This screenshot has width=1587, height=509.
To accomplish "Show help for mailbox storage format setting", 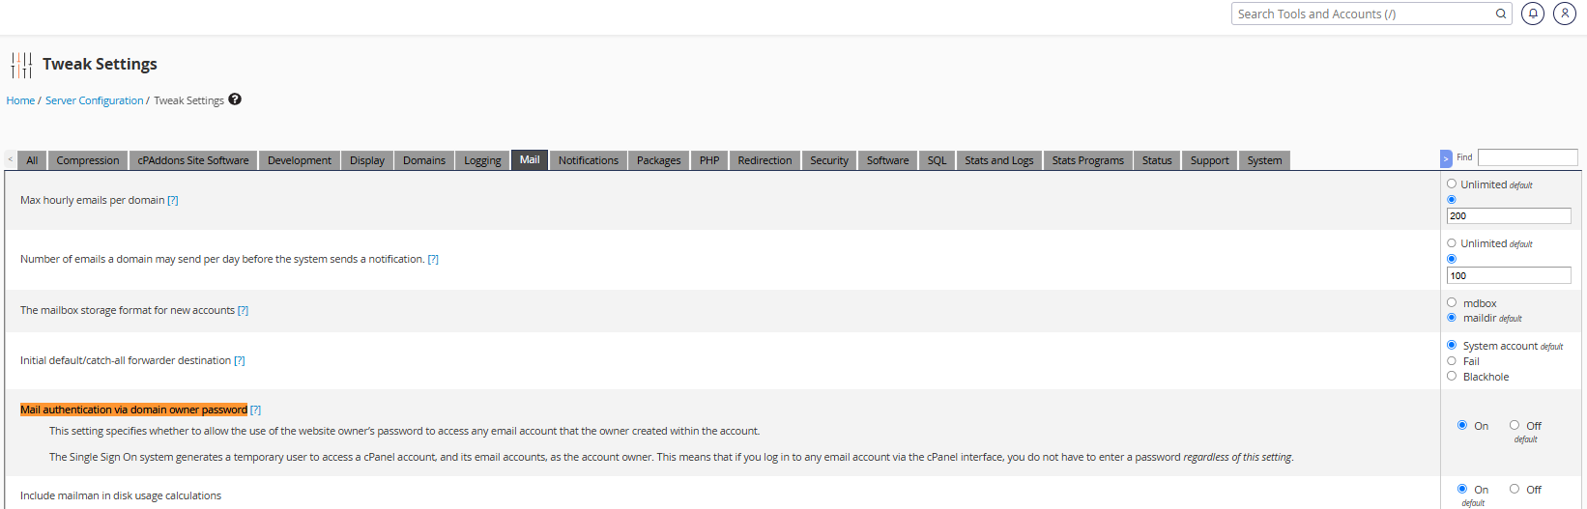I will [243, 311].
